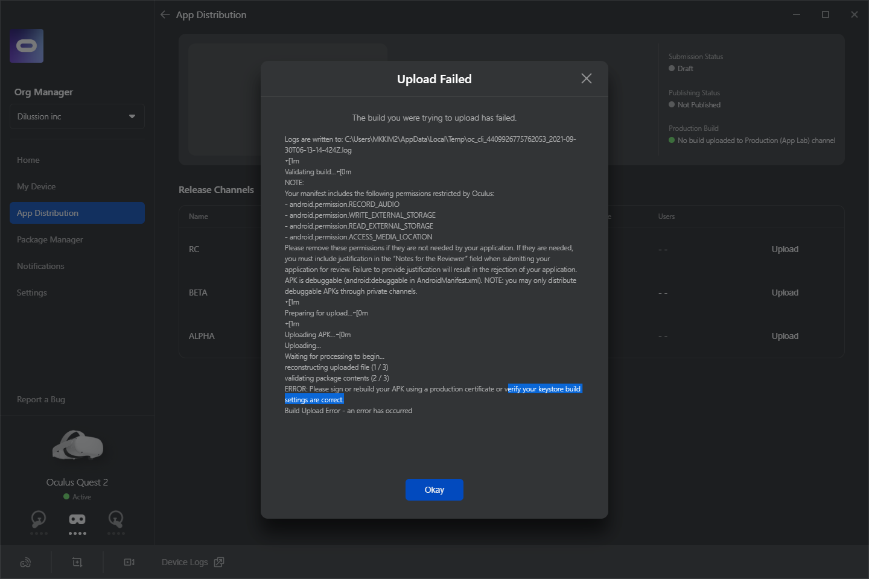Click the Report a Bug link

click(41, 399)
